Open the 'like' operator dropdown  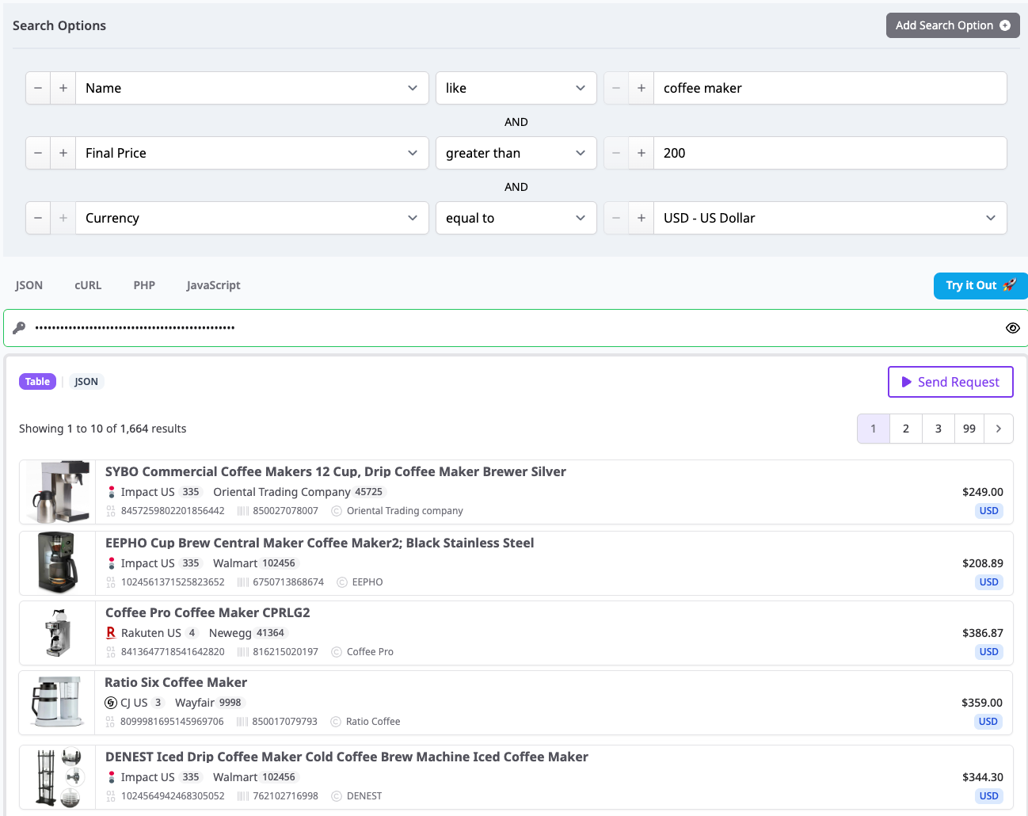[x=516, y=88]
